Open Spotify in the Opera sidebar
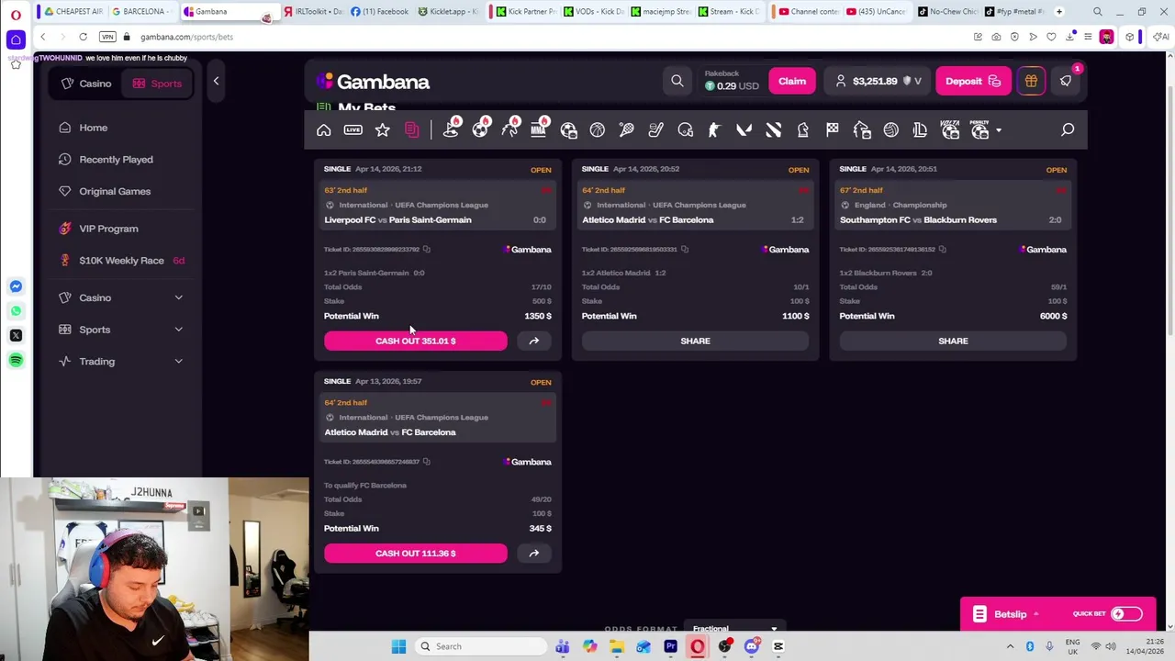The height and width of the screenshot is (661, 1175). point(16,360)
